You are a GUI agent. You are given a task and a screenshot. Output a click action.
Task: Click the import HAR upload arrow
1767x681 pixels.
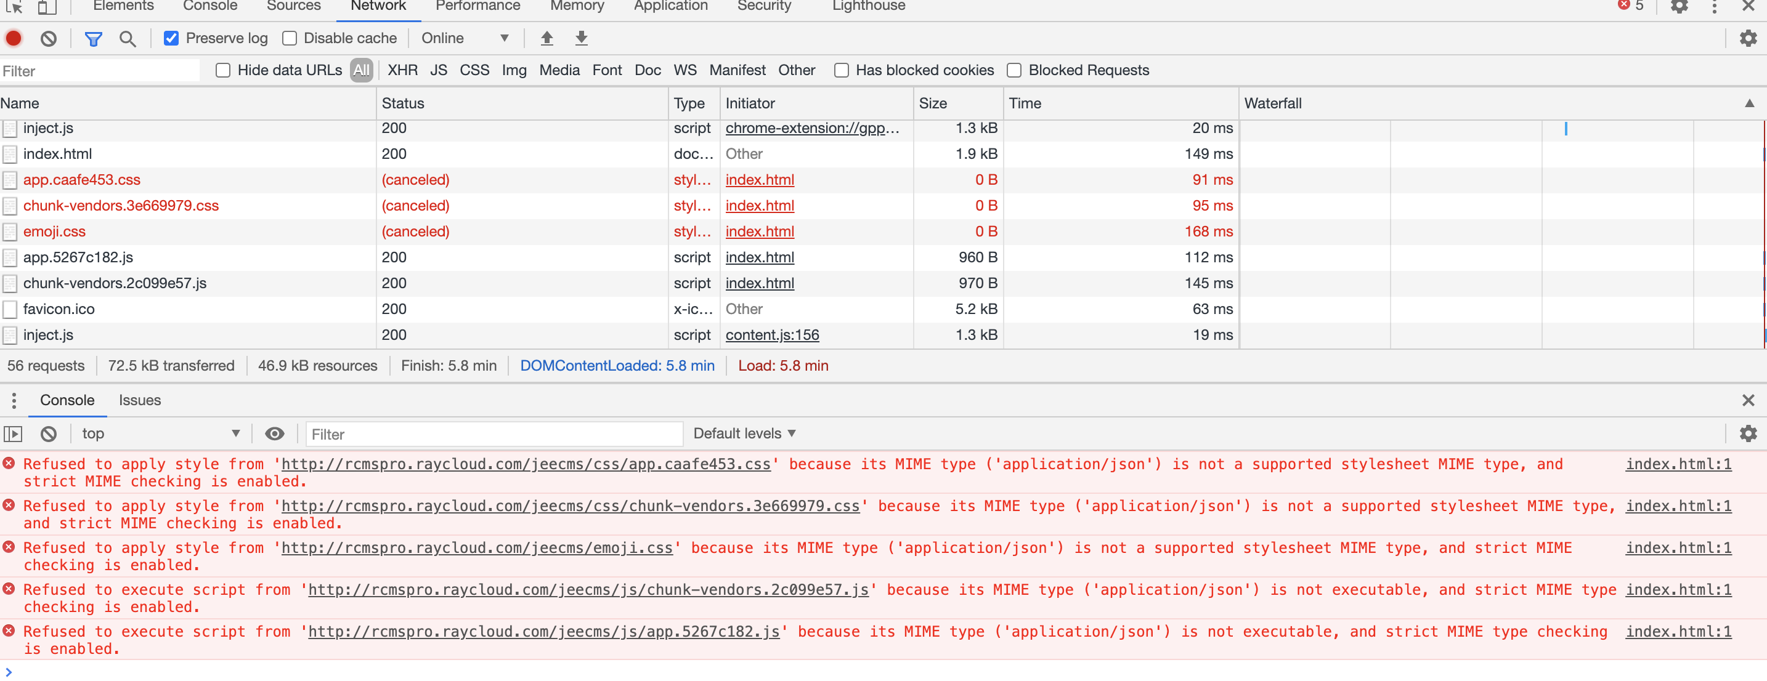546,38
